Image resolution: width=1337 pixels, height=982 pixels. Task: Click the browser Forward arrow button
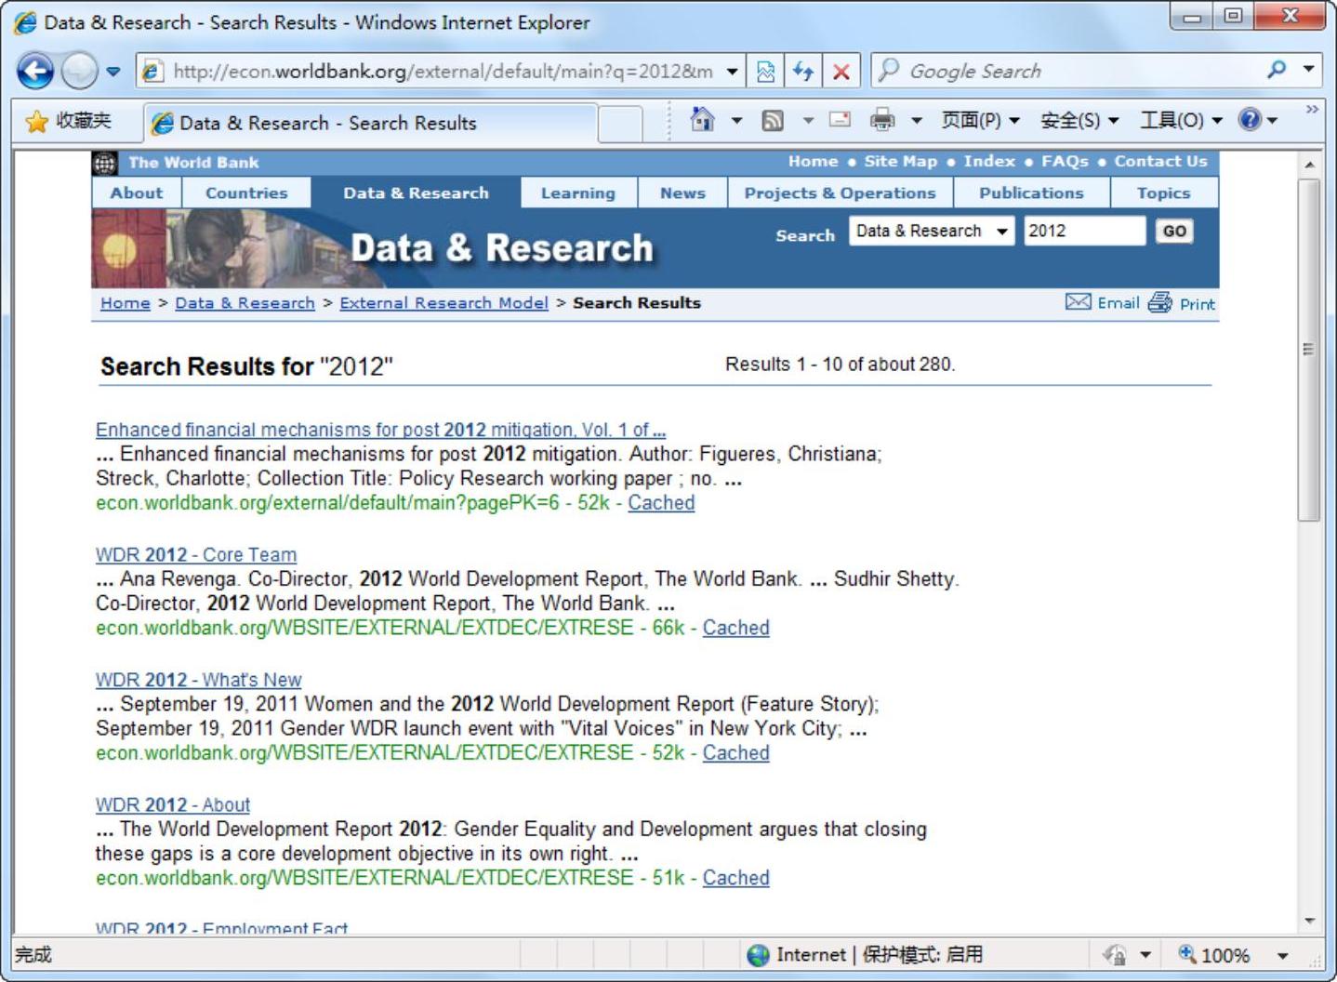pyautogui.click(x=80, y=71)
